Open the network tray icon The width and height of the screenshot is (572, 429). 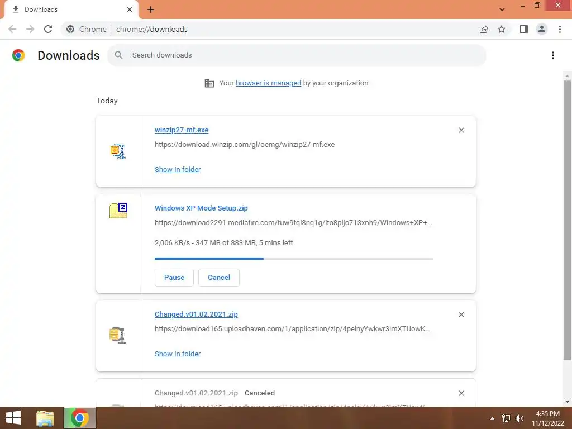click(506, 418)
